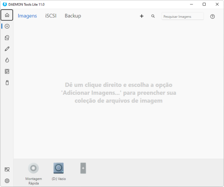Switch to the Imagens tab

(x=27, y=16)
